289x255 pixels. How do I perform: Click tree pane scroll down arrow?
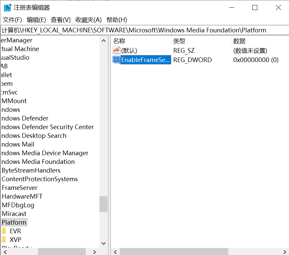coord(103,243)
